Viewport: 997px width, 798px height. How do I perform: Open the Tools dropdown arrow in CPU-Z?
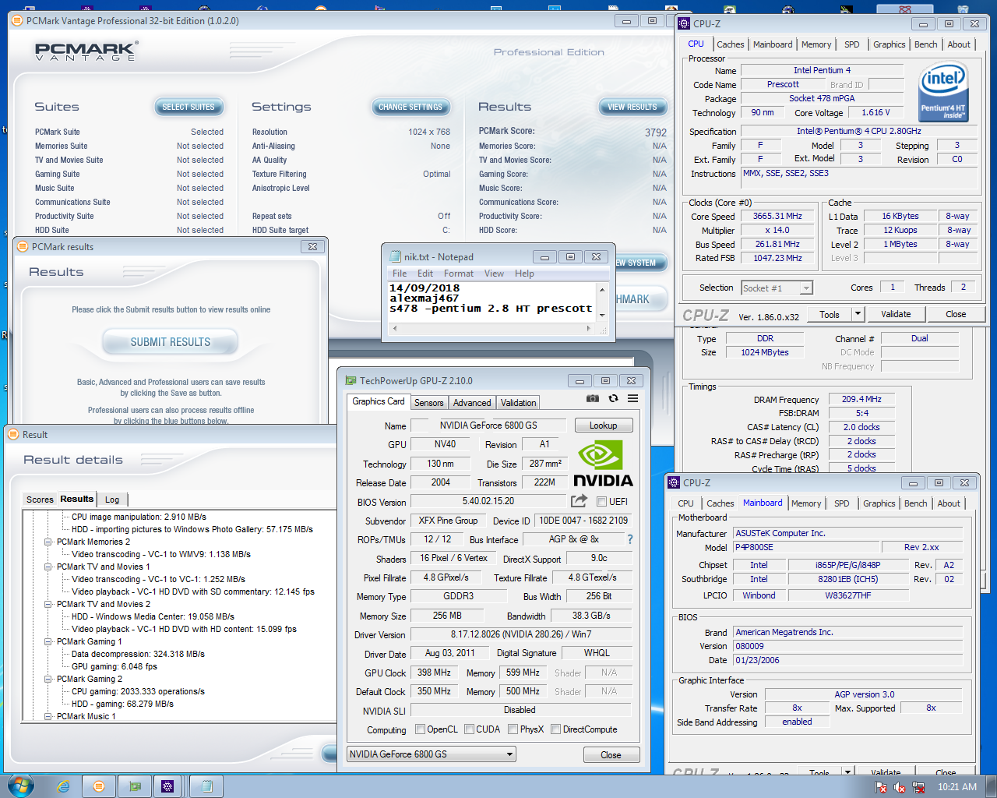(858, 314)
